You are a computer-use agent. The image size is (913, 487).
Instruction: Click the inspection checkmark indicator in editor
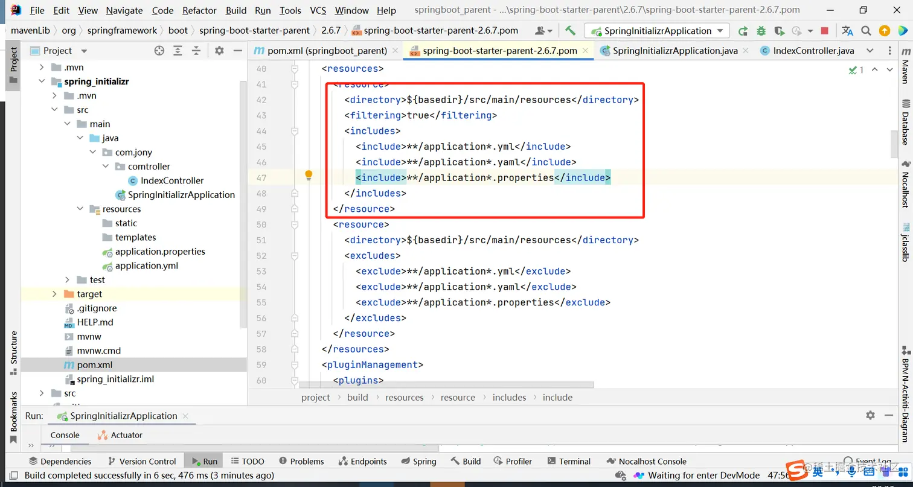(x=856, y=70)
